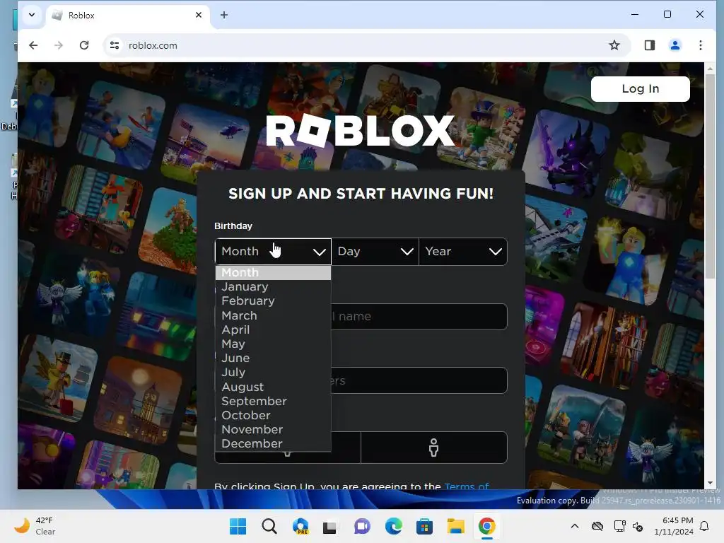Open the Windows Start menu
The width and height of the screenshot is (724, 543).
pos(238,526)
